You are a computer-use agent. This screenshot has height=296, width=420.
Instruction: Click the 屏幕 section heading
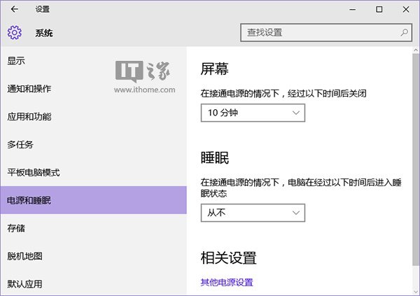(x=215, y=69)
